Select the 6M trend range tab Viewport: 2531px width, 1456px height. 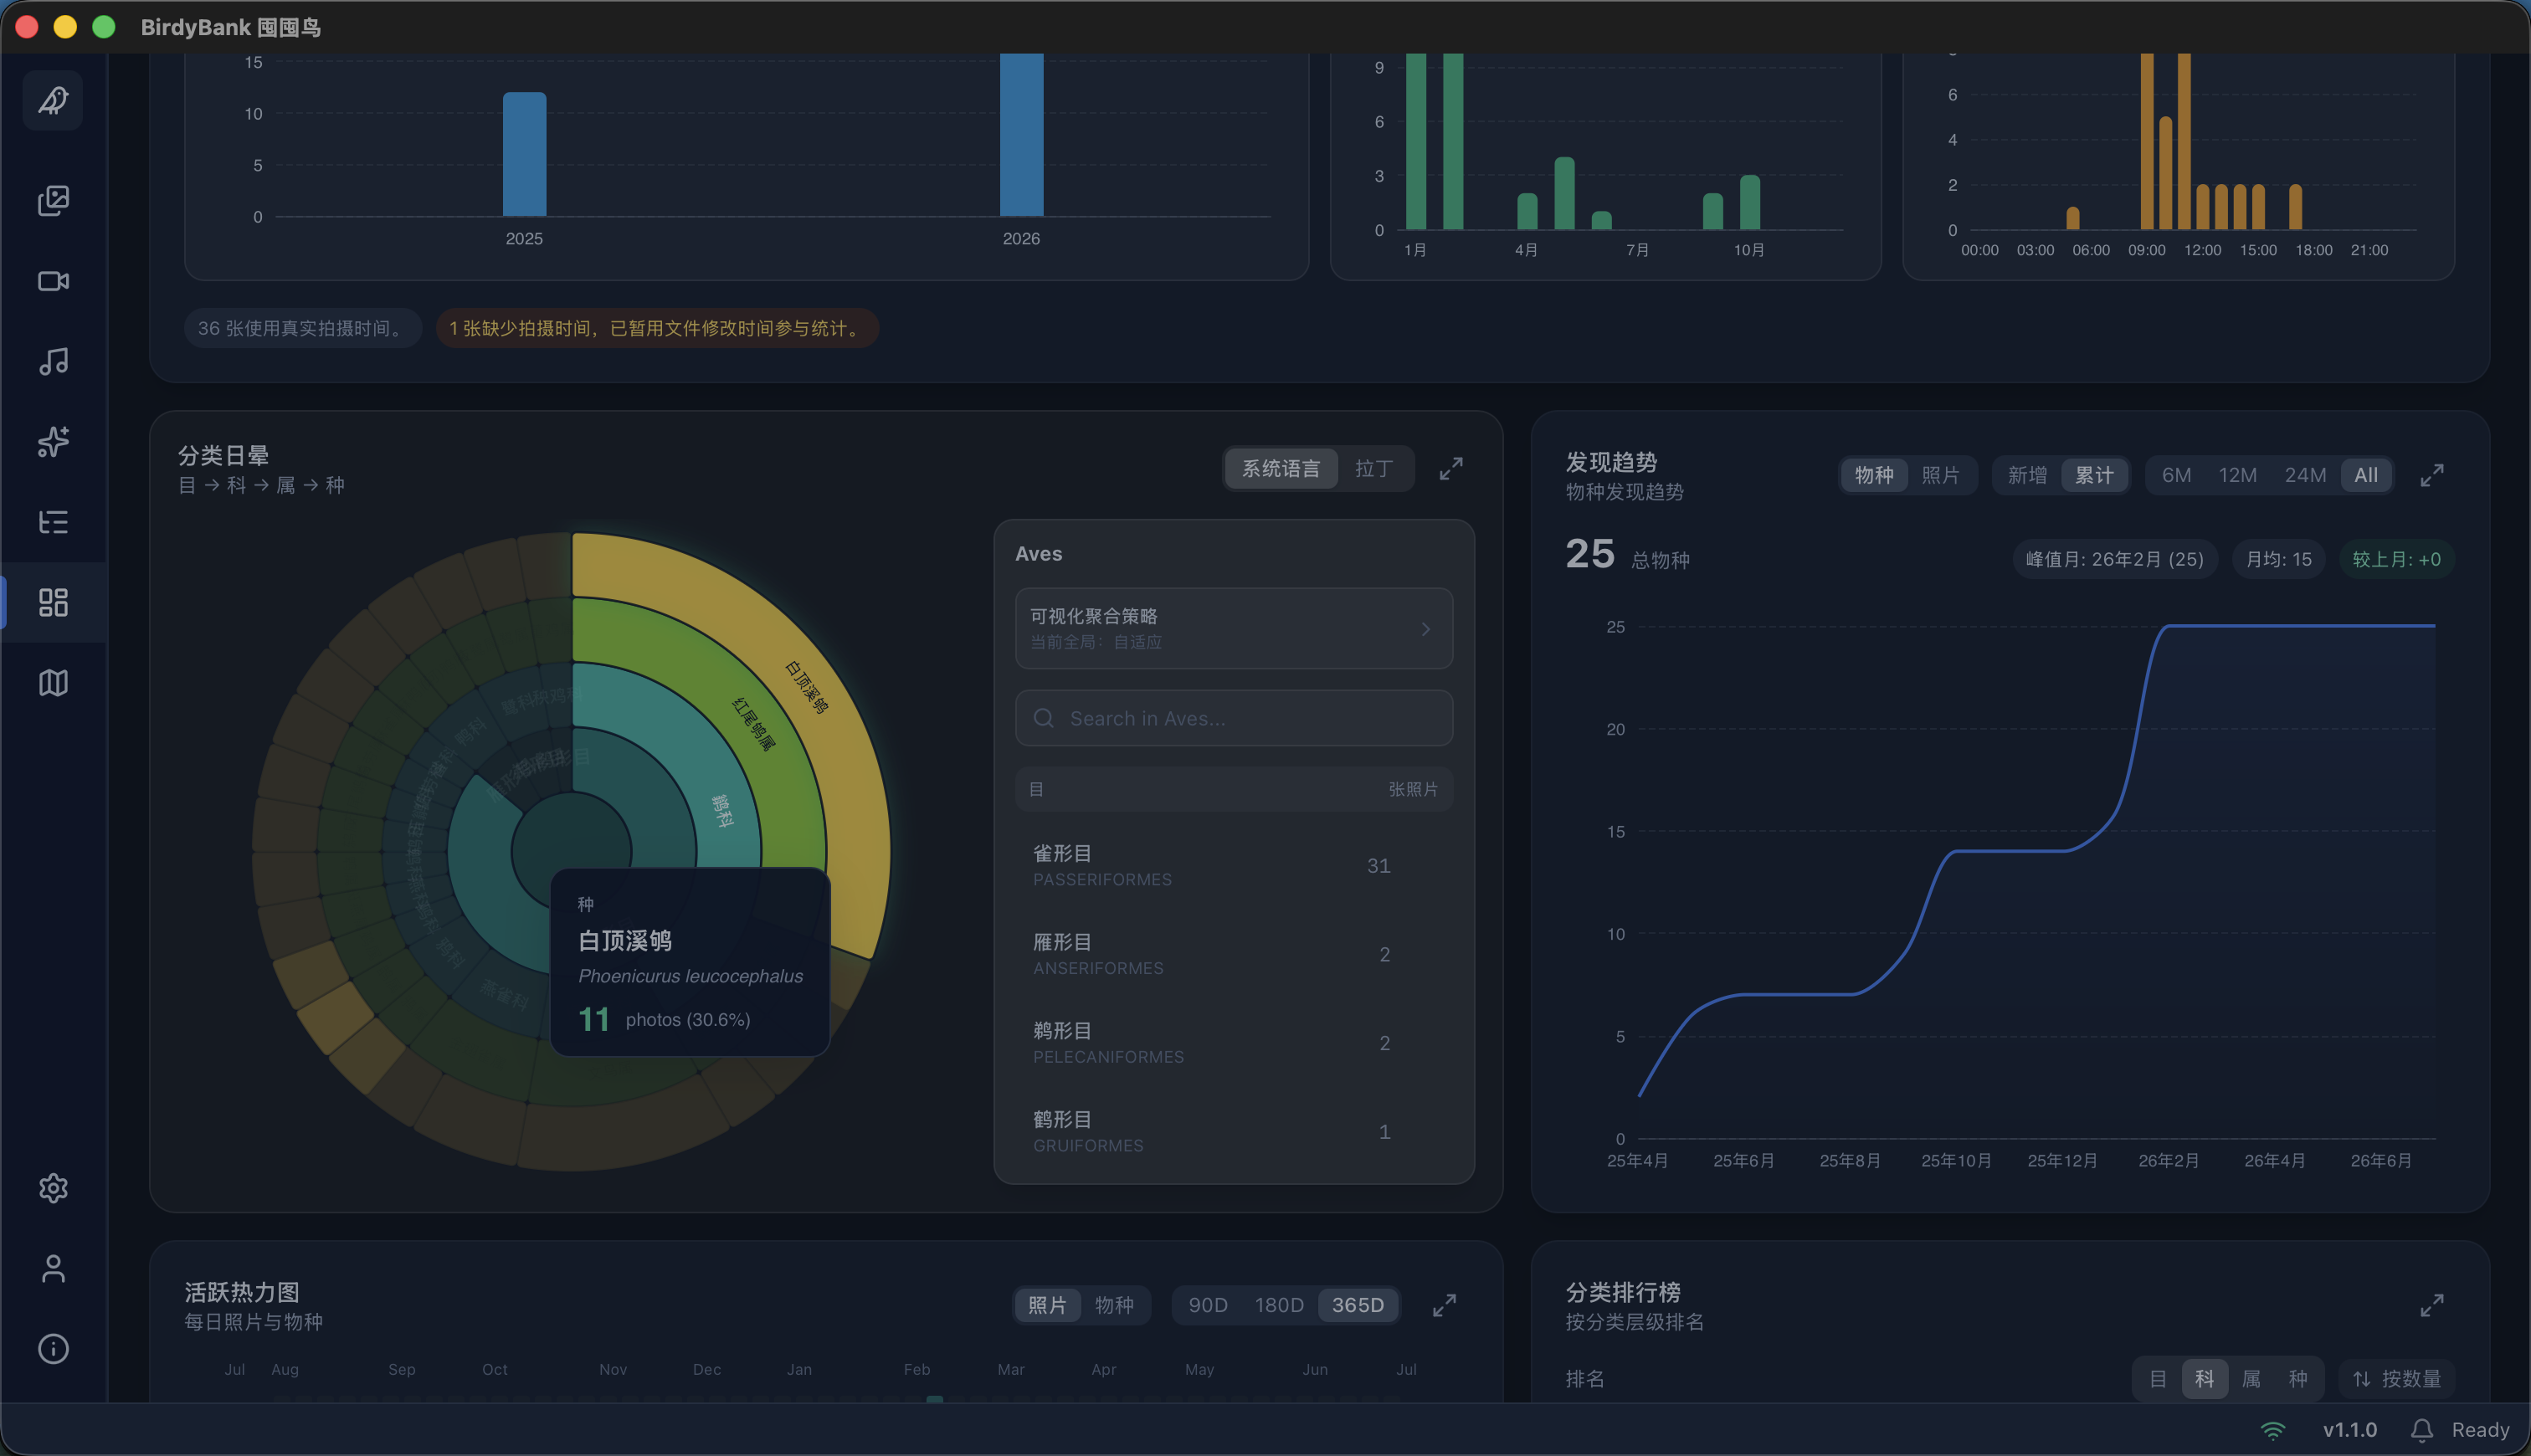[2176, 475]
